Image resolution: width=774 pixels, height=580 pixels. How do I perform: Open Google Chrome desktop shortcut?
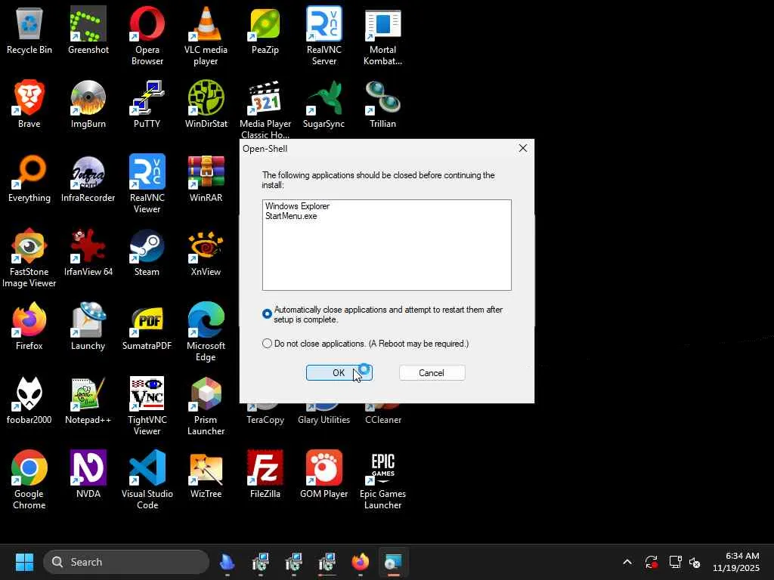click(x=29, y=480)
